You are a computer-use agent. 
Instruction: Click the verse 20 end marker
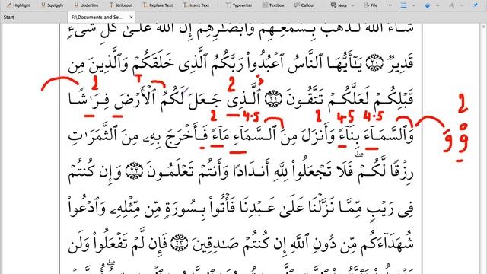(374, 62)
